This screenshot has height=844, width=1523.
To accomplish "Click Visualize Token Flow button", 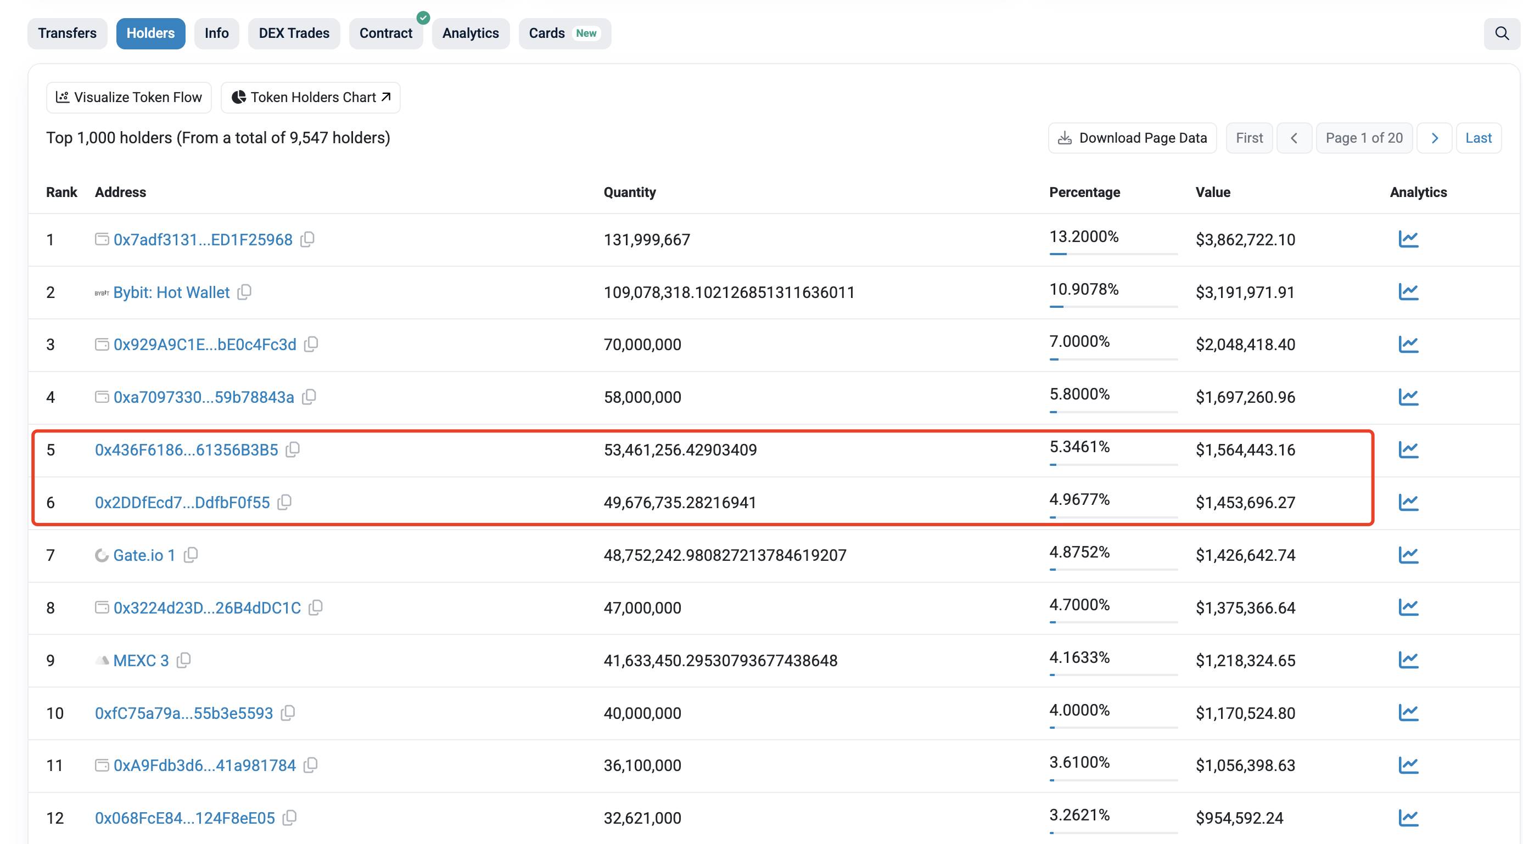I will pyautogui.click(x=129, y=98).
